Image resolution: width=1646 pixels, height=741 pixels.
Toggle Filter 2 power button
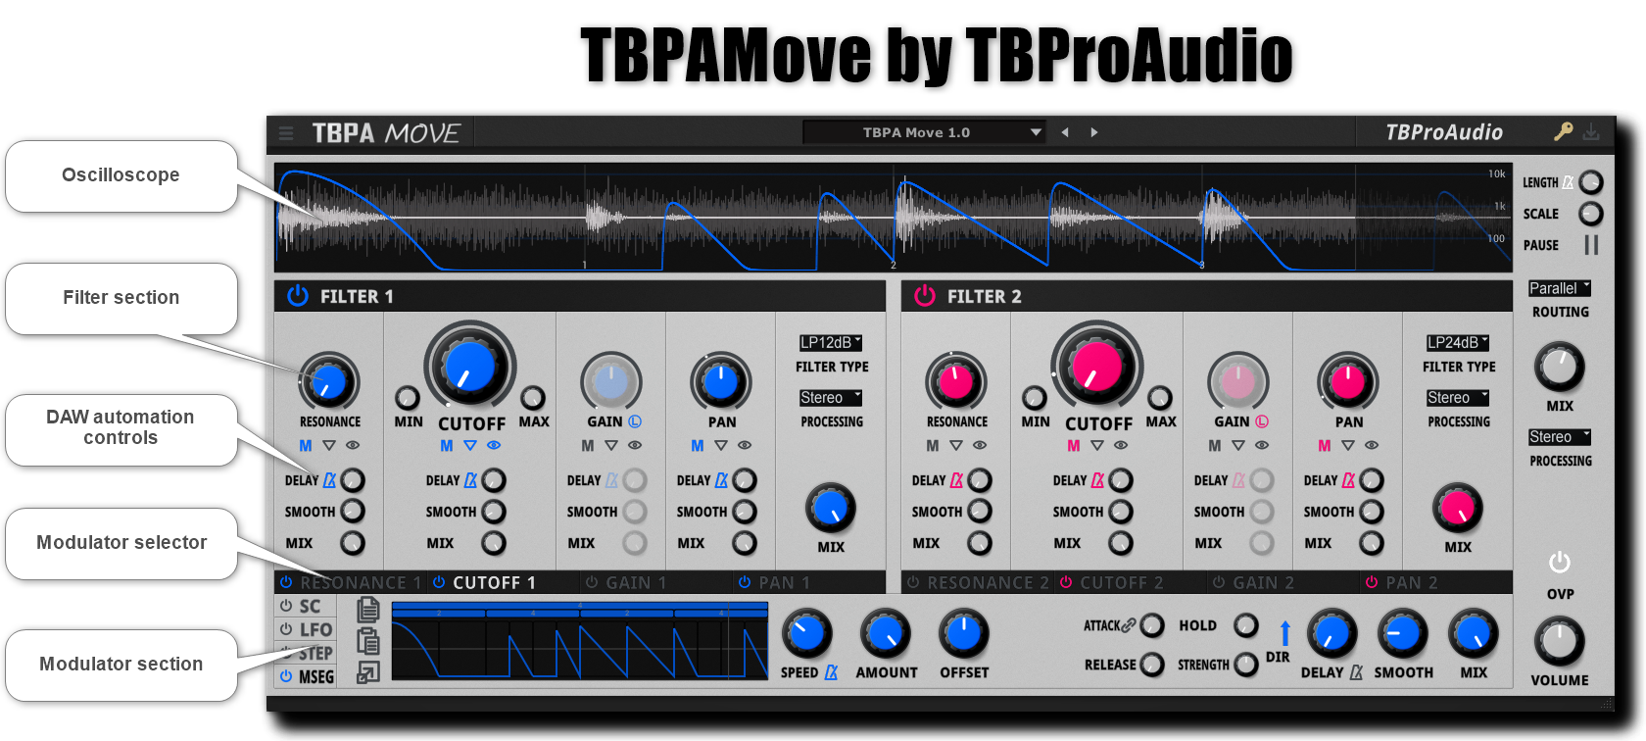pos(925,296)
